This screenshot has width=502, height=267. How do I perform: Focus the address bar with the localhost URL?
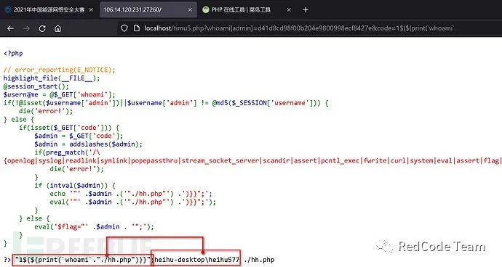[x=299, y=28]
